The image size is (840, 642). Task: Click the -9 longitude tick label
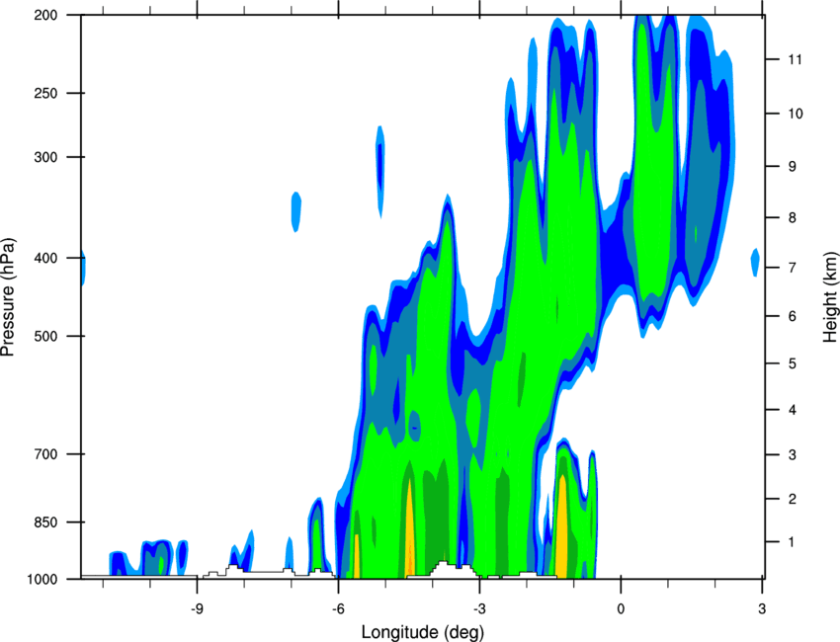pyautogui.click(x=197, y=609)
